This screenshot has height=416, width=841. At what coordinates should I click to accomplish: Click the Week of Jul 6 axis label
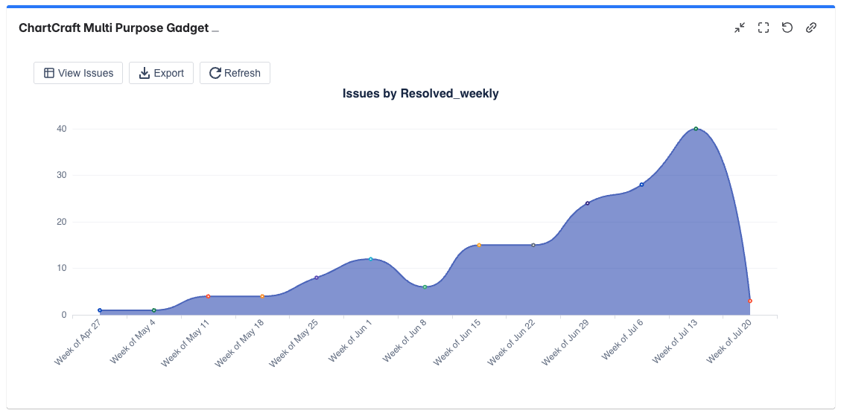click(622, 340)
